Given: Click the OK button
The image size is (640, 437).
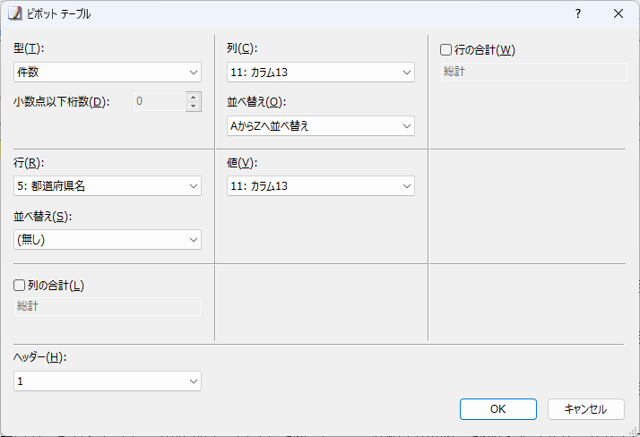Looking at the screenshot, I should point(497,408).
